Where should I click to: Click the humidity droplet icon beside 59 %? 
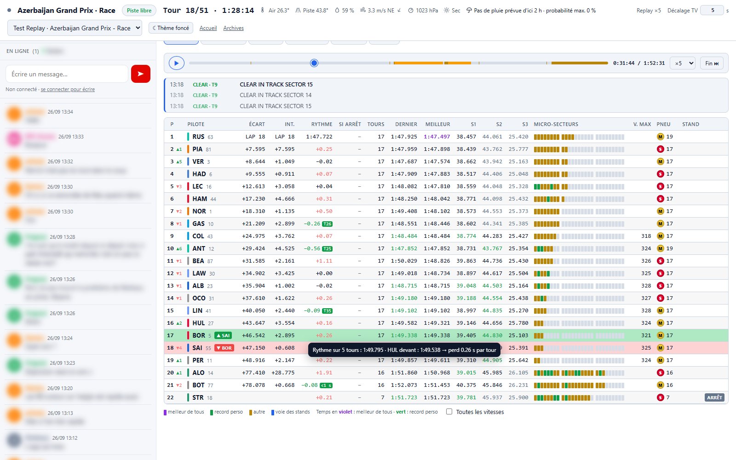coord(337,10)
